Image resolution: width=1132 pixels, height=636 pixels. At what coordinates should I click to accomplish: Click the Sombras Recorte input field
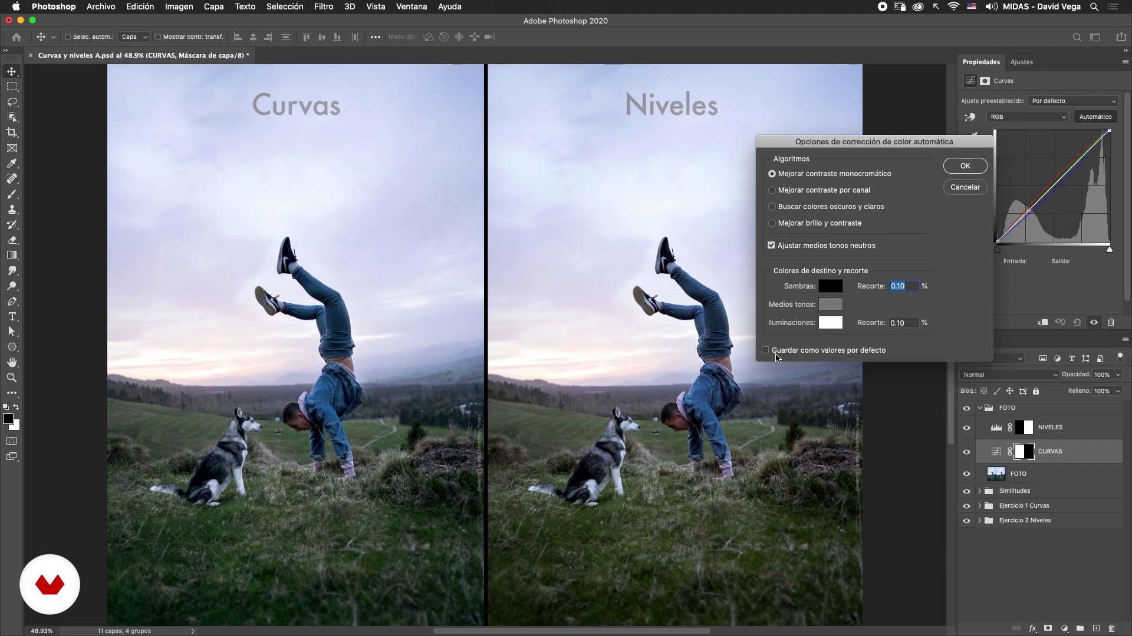coord(904,286)
